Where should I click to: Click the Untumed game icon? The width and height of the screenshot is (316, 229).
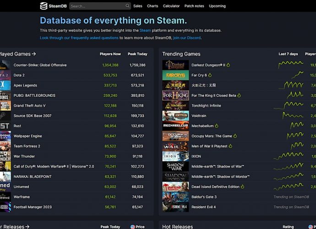tap(5, 187)
